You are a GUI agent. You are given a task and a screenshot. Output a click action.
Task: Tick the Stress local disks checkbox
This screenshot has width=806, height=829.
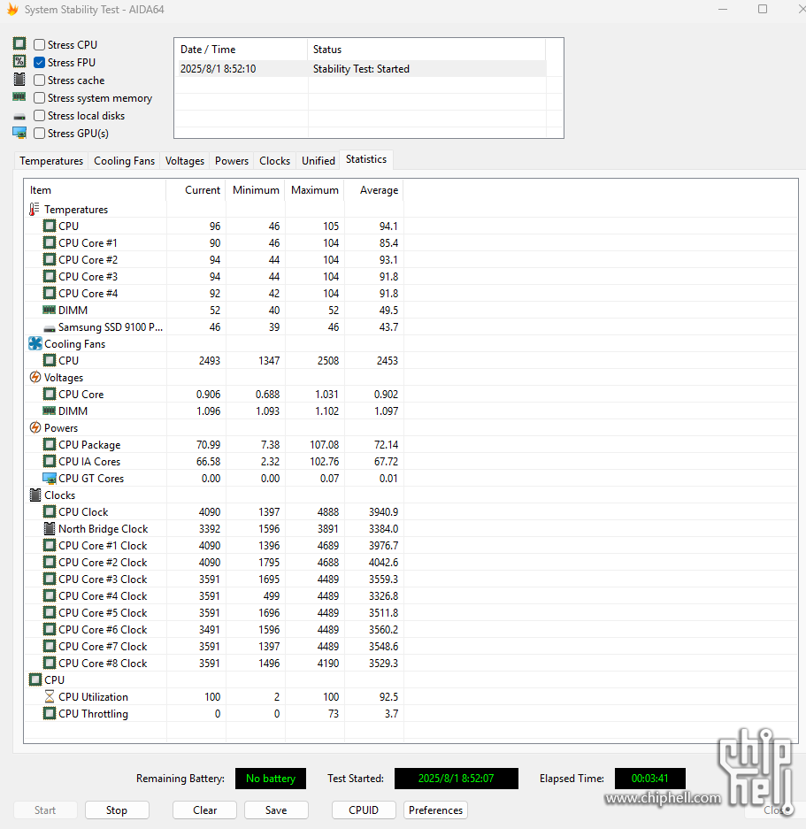pos(39,115)
